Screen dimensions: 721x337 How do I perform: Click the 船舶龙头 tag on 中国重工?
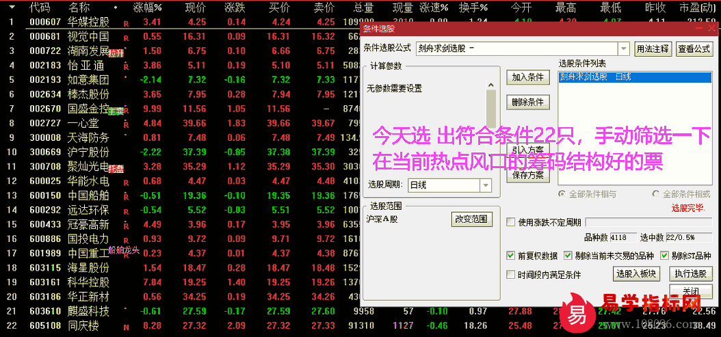click(x=124, y=250)
